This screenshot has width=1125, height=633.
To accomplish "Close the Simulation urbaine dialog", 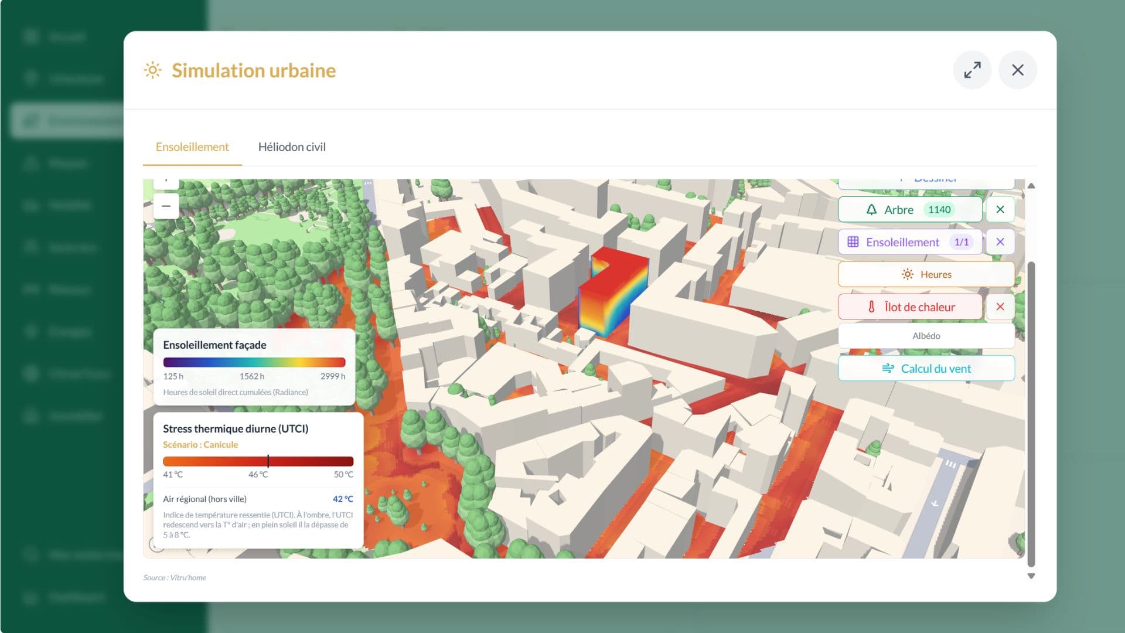I will [1018, 70].
